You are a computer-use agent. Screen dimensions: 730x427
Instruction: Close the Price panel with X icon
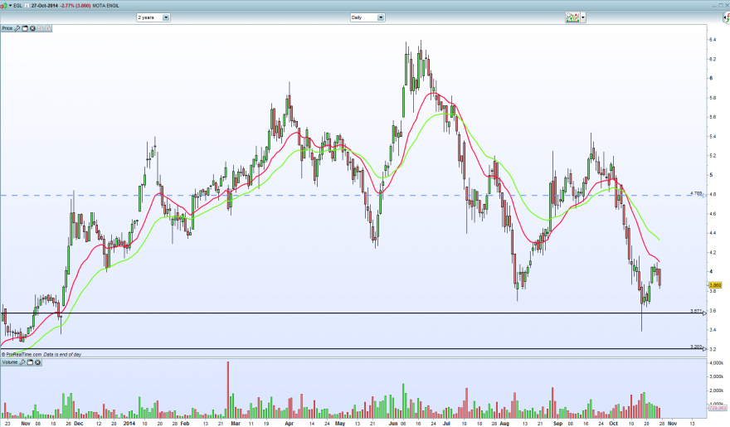(32, 28)
